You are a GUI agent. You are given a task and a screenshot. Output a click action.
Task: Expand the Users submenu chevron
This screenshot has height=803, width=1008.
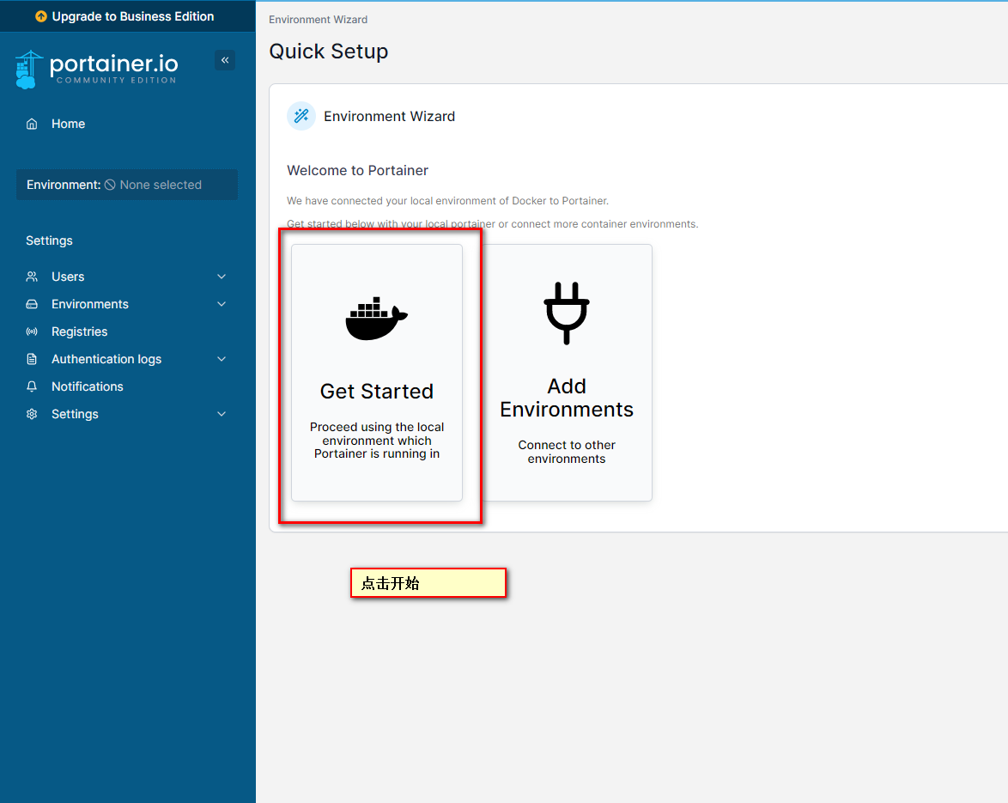coord(222,277)
